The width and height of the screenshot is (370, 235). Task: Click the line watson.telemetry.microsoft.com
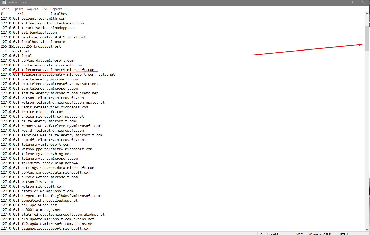pyautogui.click(x=42, y=98)
